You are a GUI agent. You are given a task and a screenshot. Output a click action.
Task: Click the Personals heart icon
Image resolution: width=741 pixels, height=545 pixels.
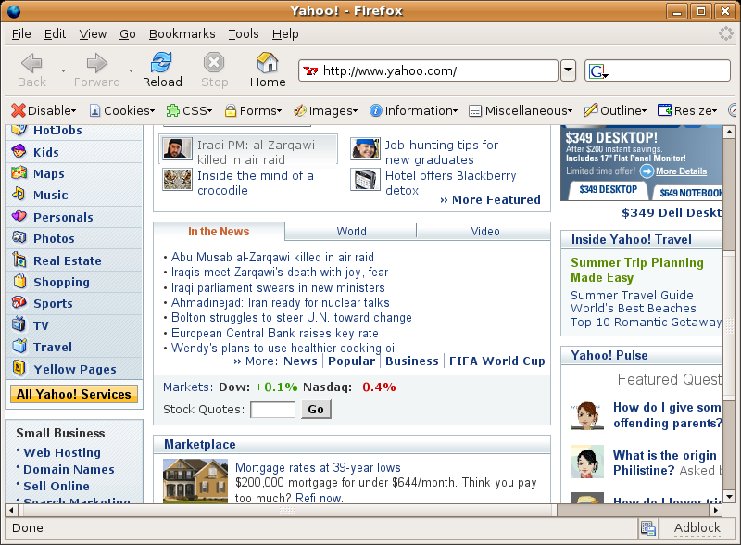19,216
